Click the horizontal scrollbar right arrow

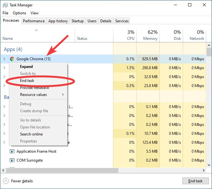point(204,170)
